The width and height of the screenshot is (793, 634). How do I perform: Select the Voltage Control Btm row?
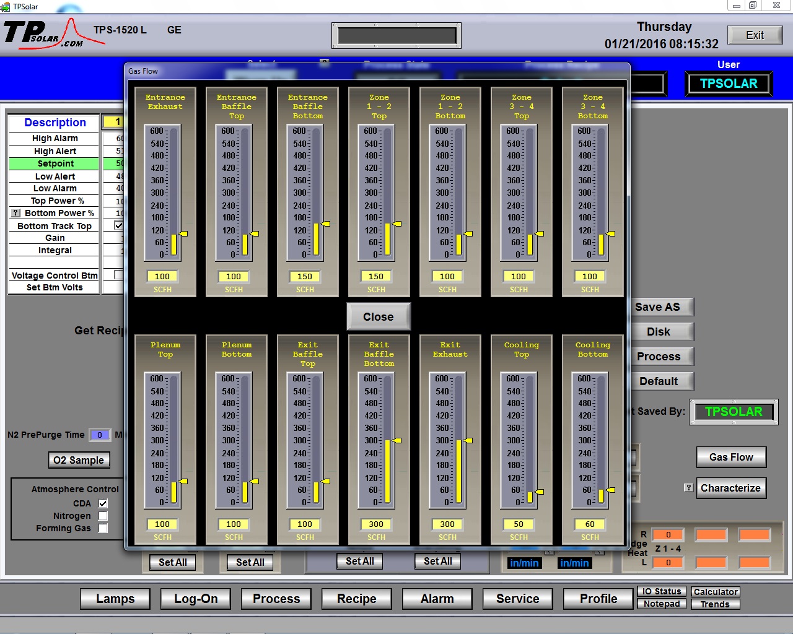[55, 276]
